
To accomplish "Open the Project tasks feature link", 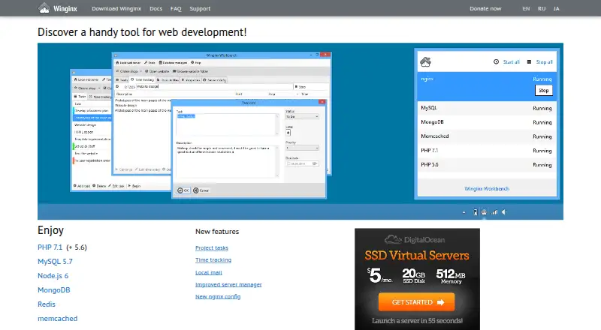I will coord(212,247).
